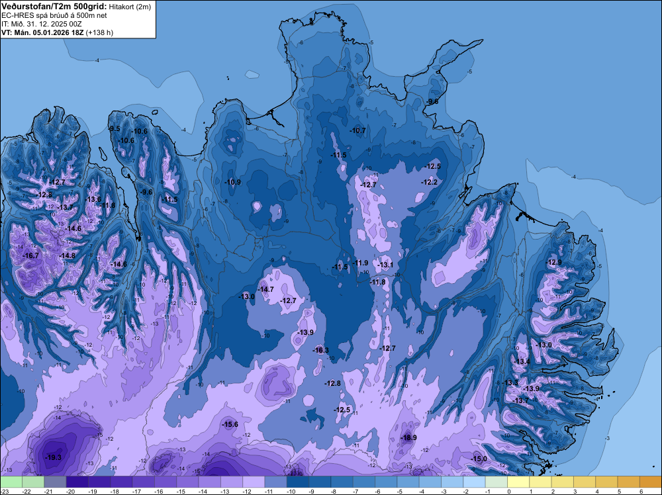The width and height of the screenshot is (662, 495).
Task: Click the -15.6 temperature label
Action: click(230, 425)
